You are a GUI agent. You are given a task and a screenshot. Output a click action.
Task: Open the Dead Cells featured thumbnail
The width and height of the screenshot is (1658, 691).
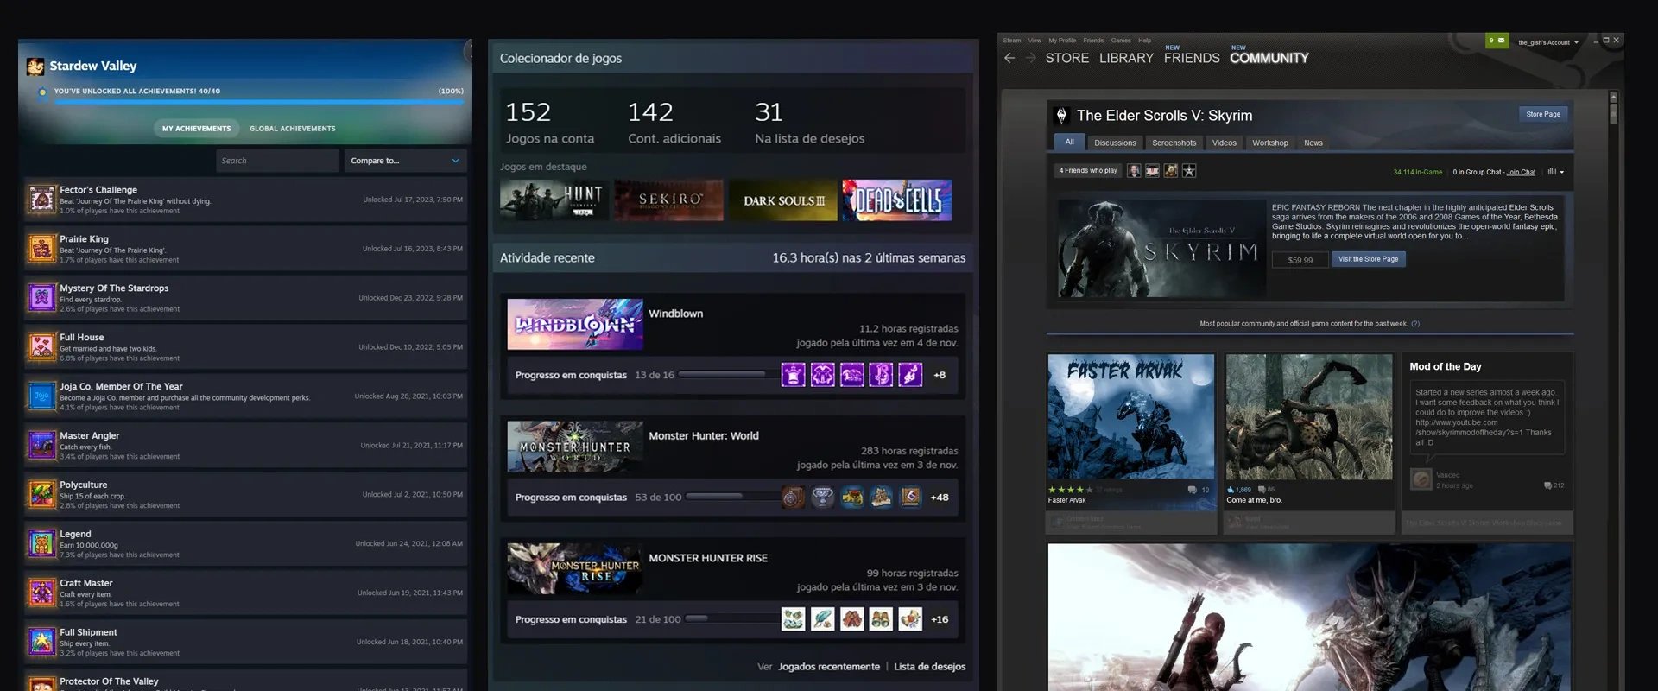[896, 200]
